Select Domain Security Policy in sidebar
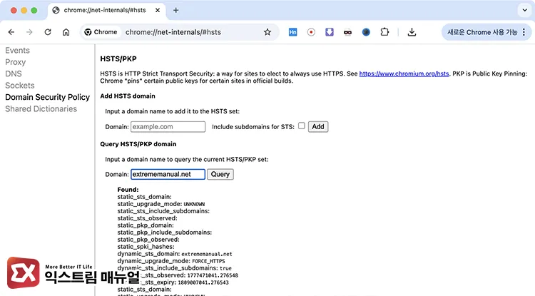This screenshot has height=296, width=535. pyautogui.click(x=47, y=97)
